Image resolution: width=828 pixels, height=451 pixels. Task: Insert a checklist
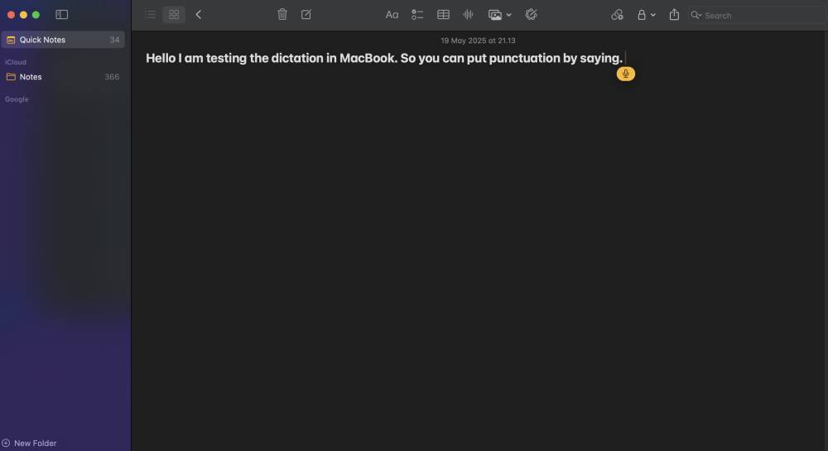click(417, 15)
